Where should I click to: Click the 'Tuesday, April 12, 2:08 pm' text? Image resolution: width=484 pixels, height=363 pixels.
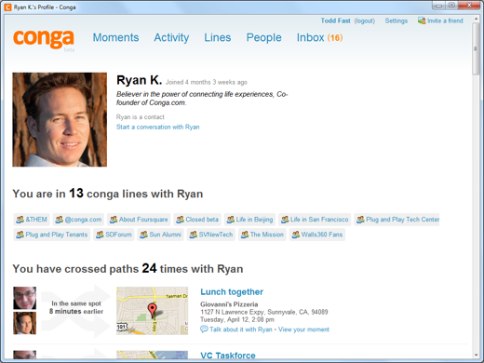(237, 319)
